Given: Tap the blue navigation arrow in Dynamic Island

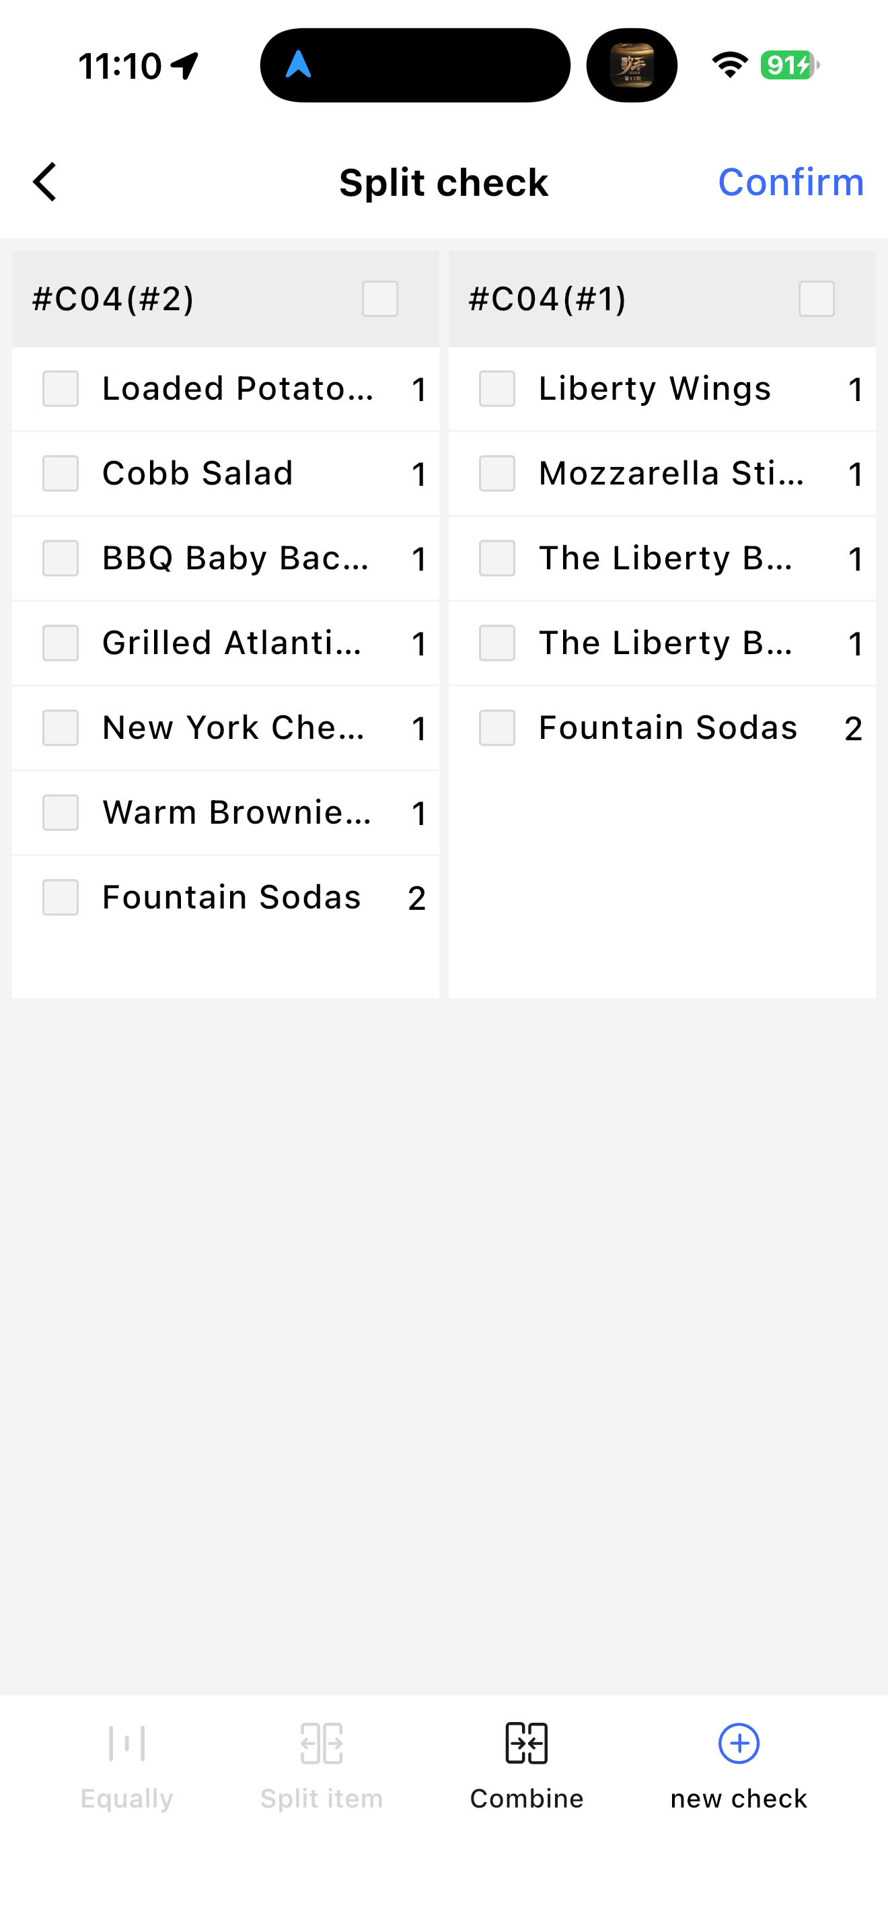Looking at the screenshot, I should (299, 65).
